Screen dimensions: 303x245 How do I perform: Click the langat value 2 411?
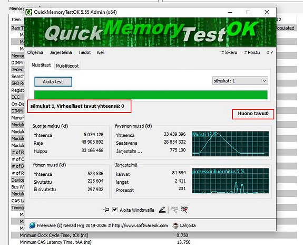[x=180, y=181]
